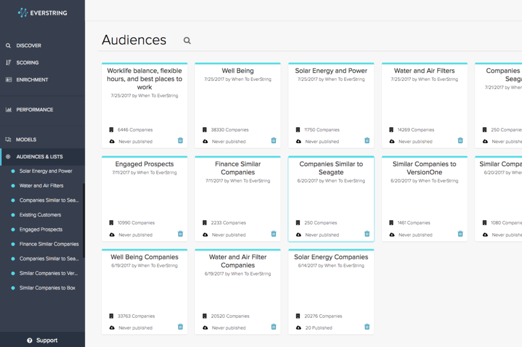This screenshot has width=522, height=347.
Task: Click publish cloud icon on Worklife balance card
Action: point(112,141)
